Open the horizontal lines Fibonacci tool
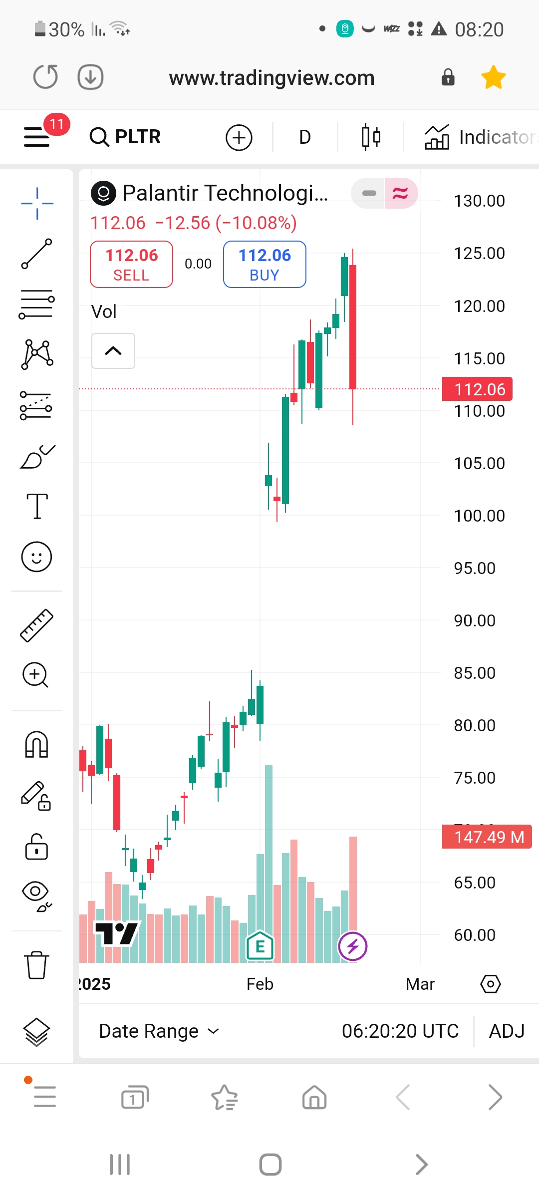This screenshot has height=1198, width=539. 37,304
